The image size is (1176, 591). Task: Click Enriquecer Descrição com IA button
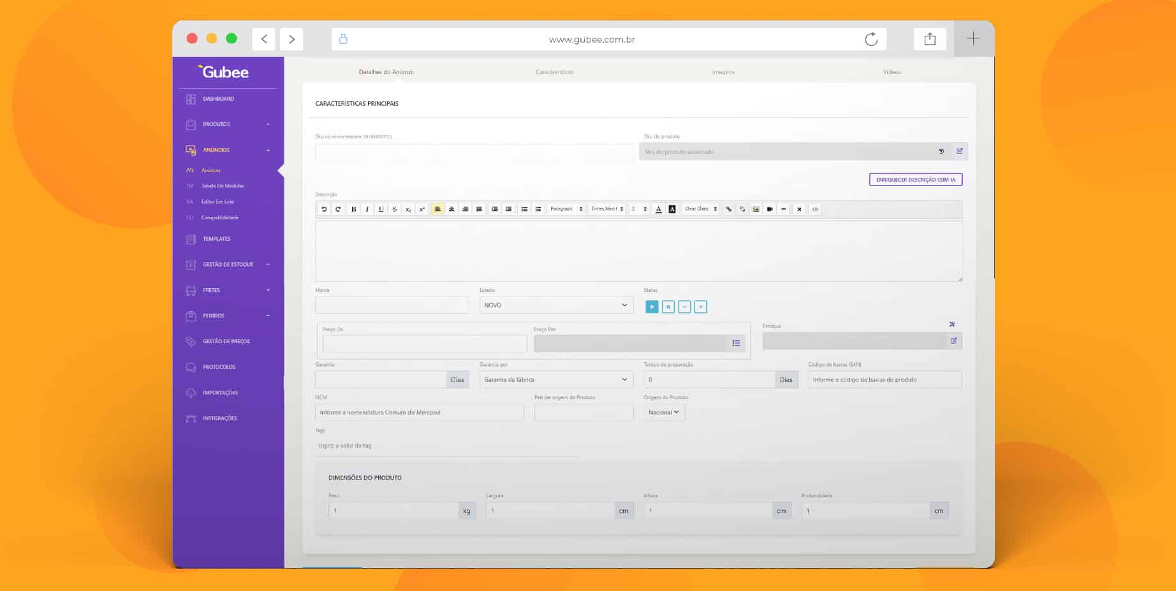click(x=916, y=180)
